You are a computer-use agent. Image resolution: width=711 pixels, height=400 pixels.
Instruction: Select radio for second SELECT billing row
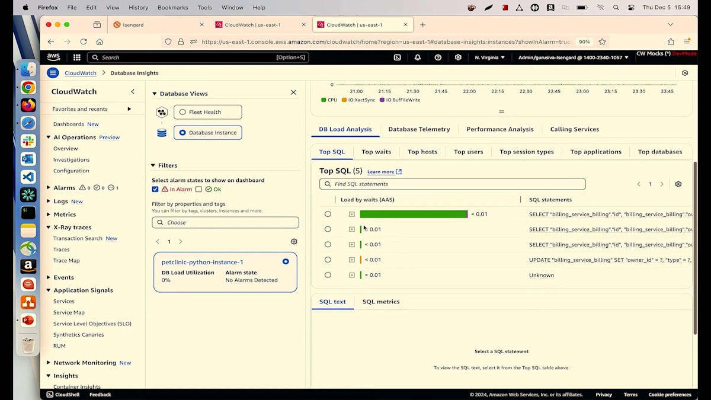pos(328,229)
